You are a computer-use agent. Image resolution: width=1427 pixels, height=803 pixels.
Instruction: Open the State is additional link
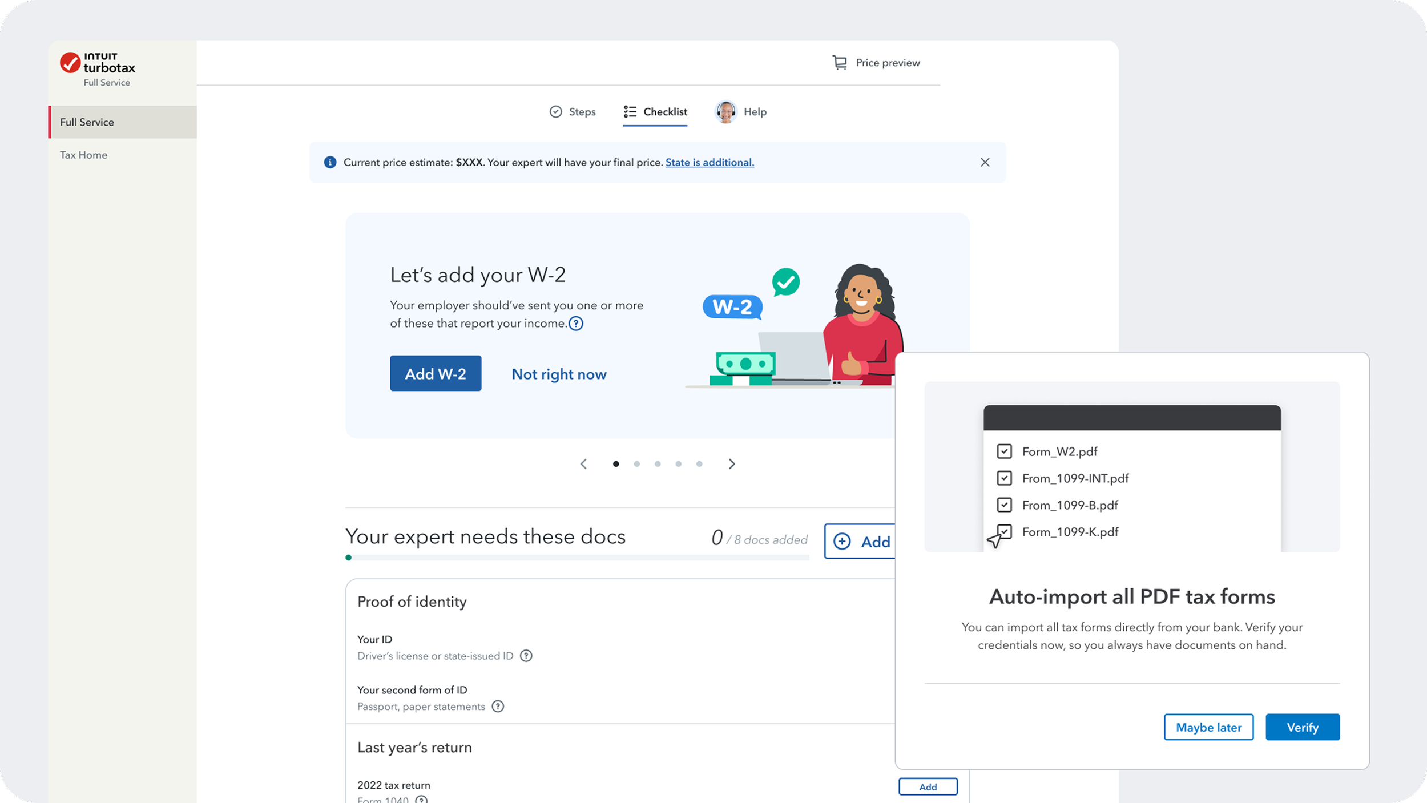coord(709,162)
